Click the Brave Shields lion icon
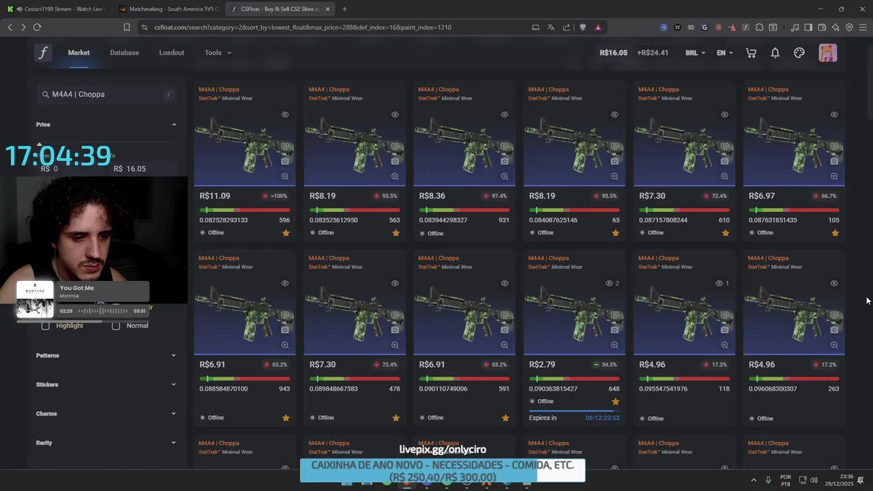 (582, 27)
